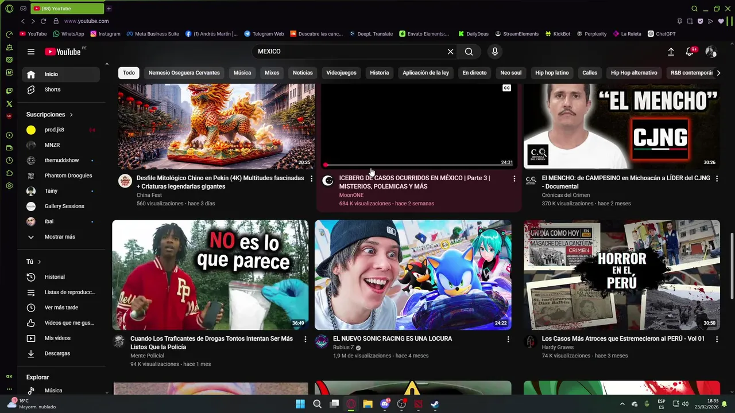Open options for Desfile Mitológico Chino video
This screenshot has width=735, height=413.
point(312,178)
